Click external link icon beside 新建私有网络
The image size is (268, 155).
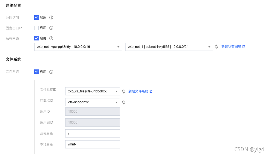(244, 47)
